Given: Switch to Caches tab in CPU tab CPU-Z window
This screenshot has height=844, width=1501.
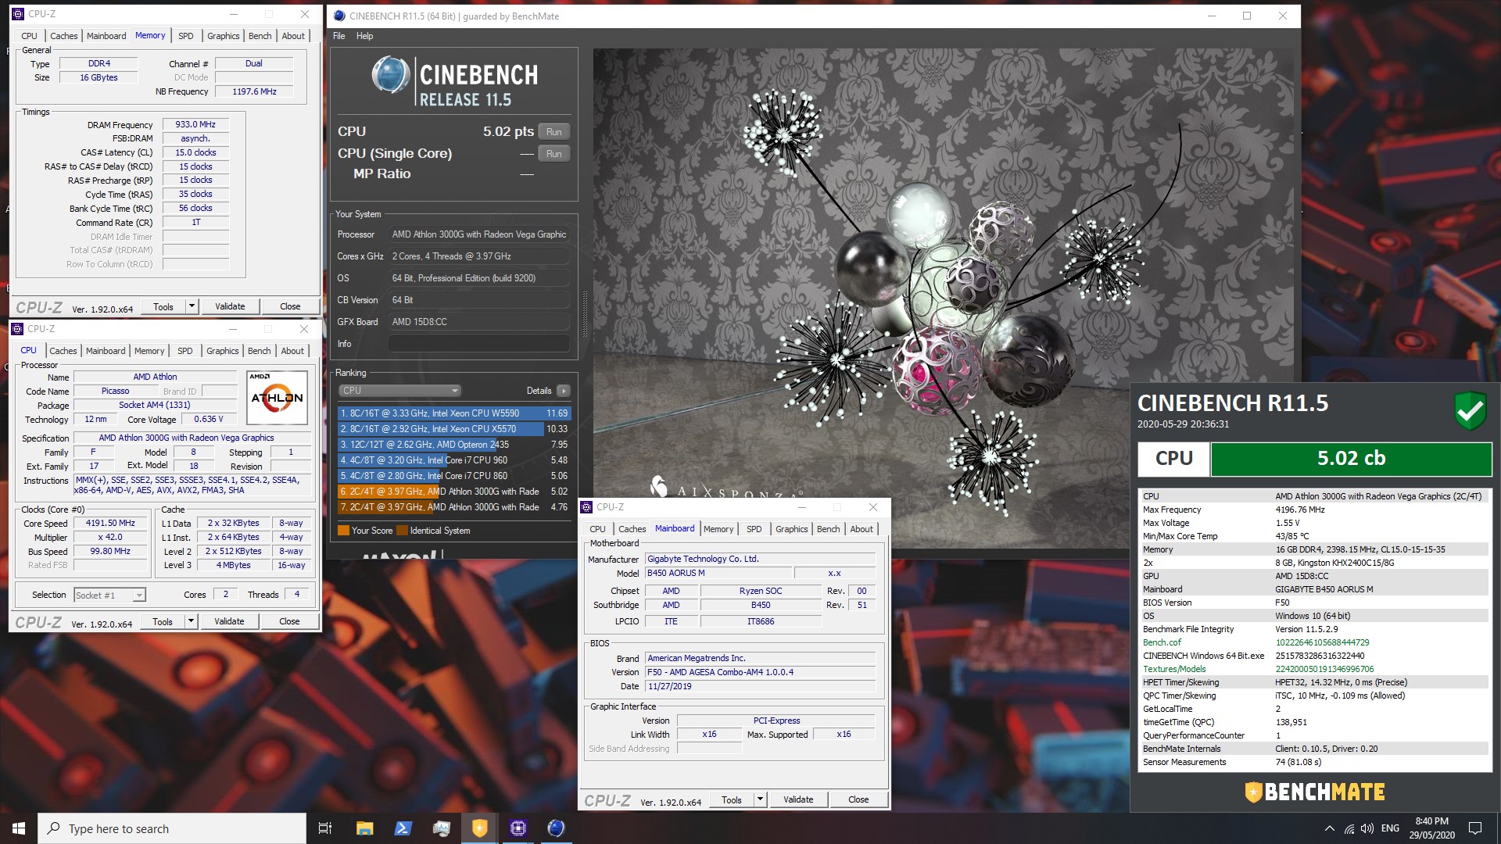Looking at the screenshot, I should click(x=63, y=351).
